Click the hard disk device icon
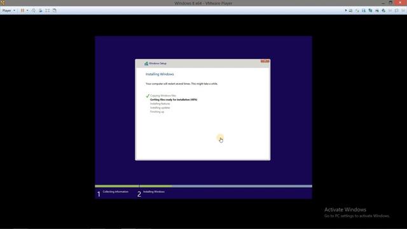The width and height of the screenshot is (407, 229). coord(350,11)
